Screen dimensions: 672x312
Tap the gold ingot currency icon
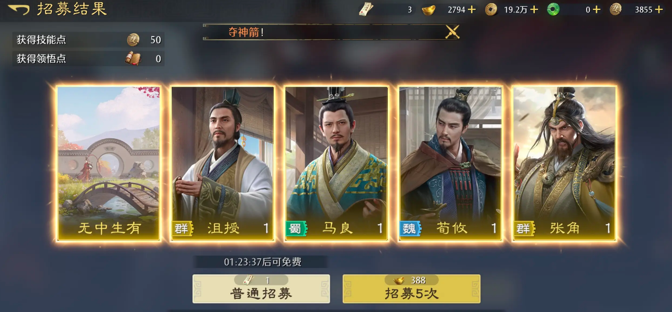pyautogui.click(x=429, y=9)
